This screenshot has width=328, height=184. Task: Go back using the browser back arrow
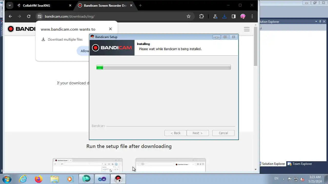click(10, 16)
